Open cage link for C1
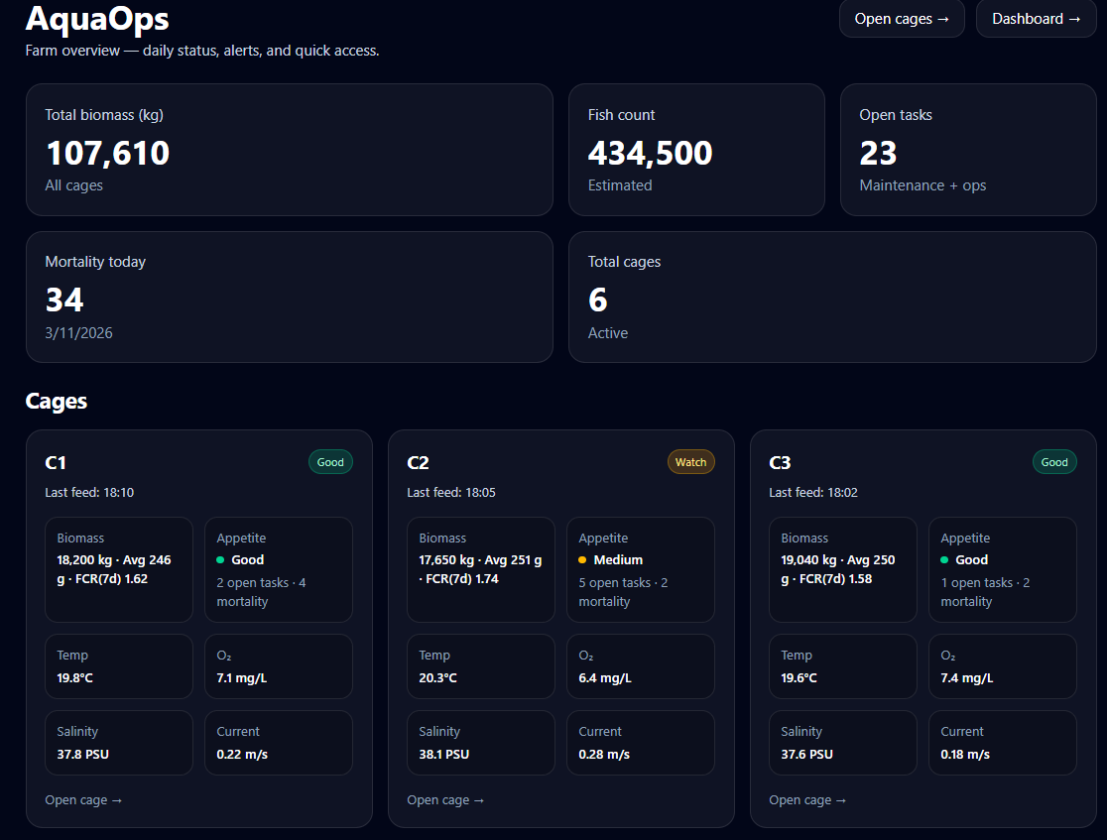The width and height of the screenshot is (1107, 840). point(83,800)
